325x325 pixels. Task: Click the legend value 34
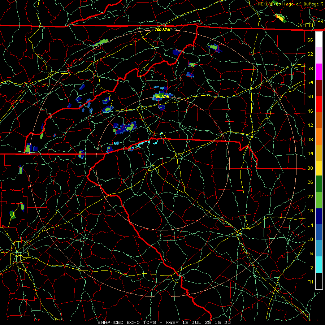(x=310, y=154)
